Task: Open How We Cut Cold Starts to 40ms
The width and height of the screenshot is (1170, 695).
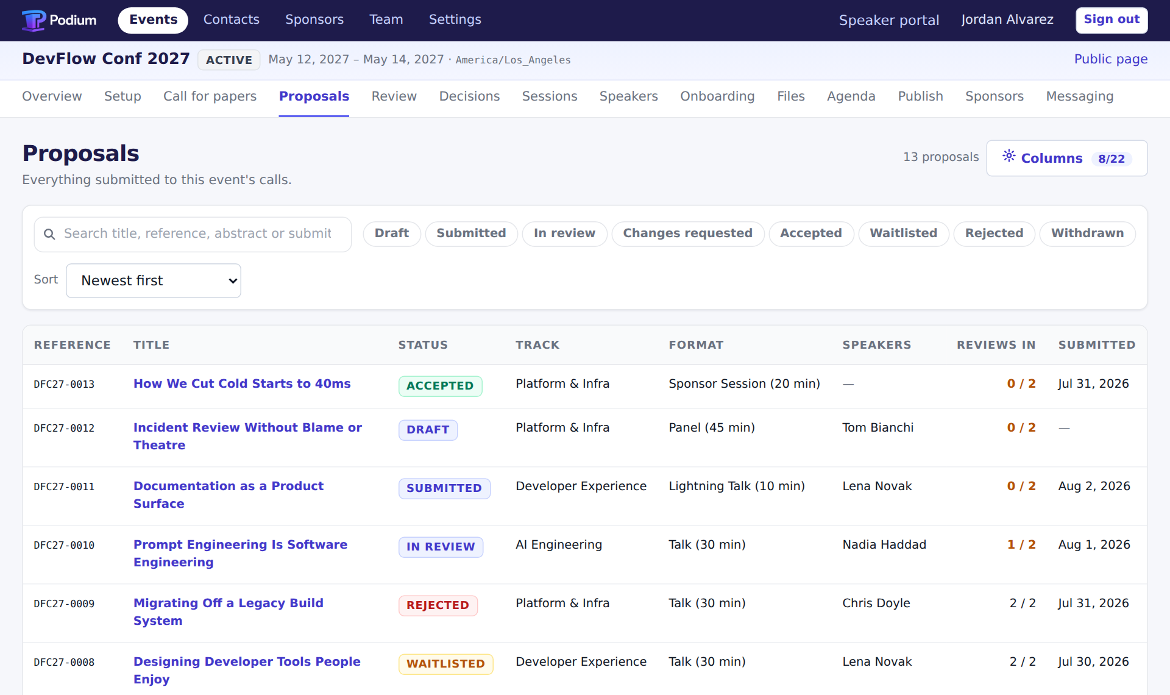Action: [242, 384]
